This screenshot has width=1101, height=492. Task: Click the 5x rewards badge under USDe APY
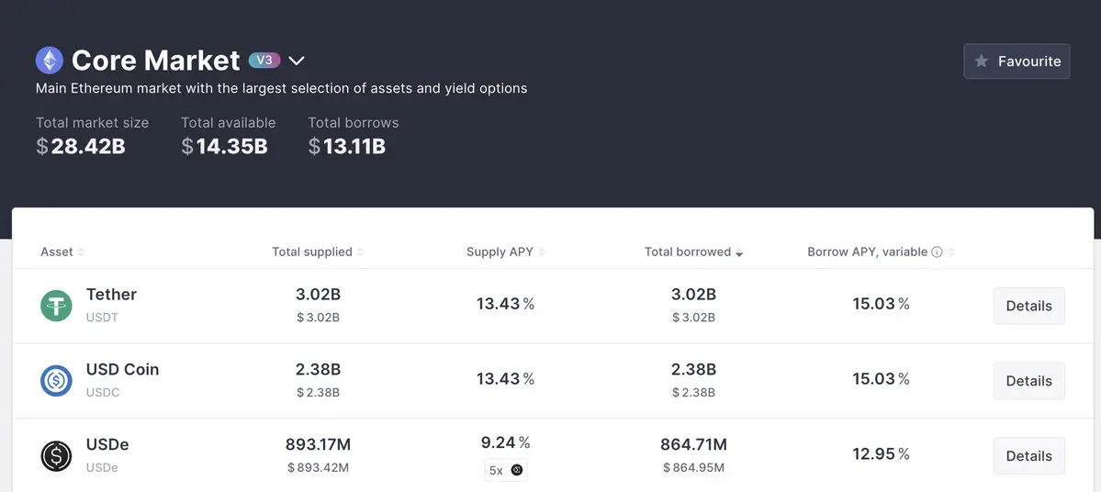506,470
